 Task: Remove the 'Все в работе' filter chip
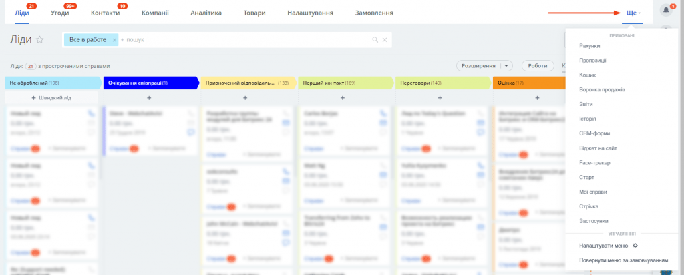pyautogui.click(x=114, y=39)
